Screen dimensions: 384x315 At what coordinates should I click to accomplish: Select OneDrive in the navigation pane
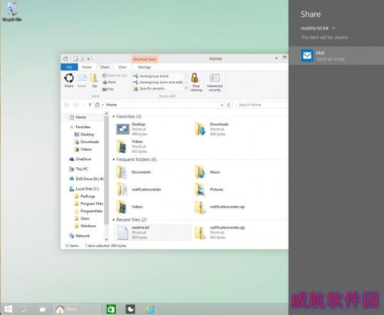[80, 159]
